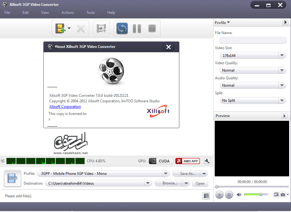
Task: Stop conversion with the Stop icon
Action: pyautogui.click(x=152, y=28)
